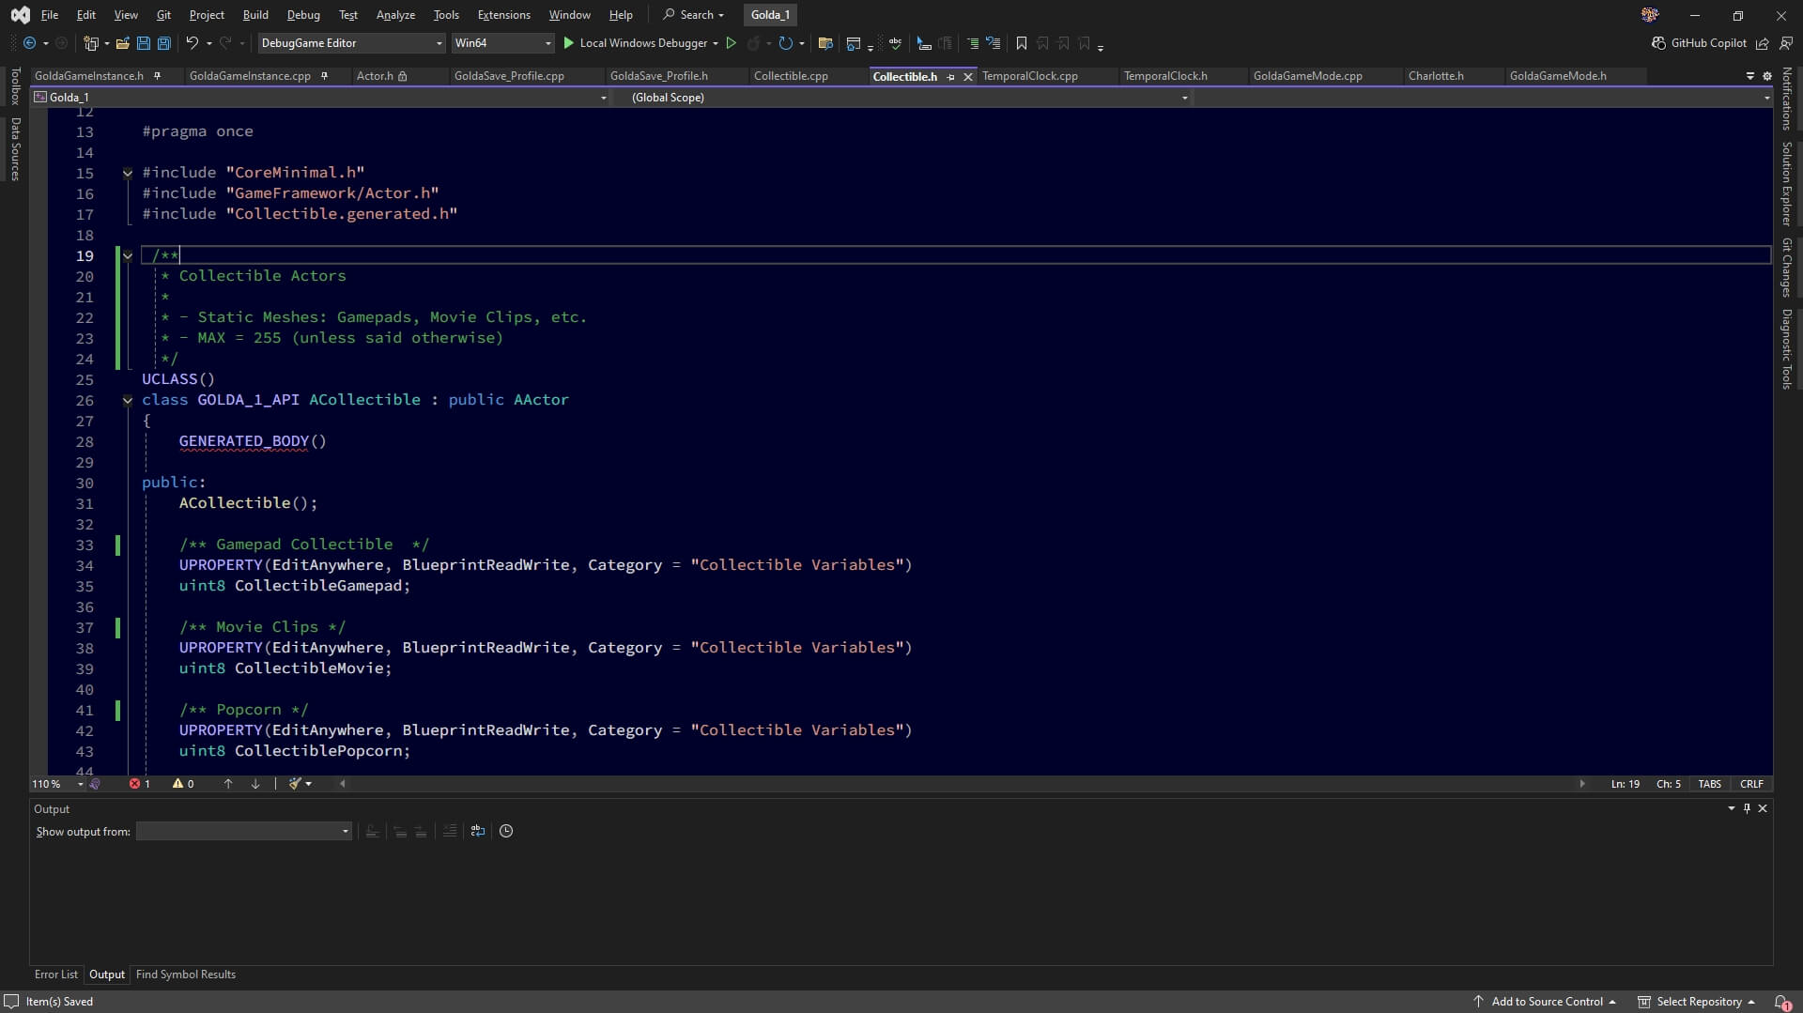Run Code Cleanup with the broom icon
Screen dimensions: 1803x1013
(295, 784)
